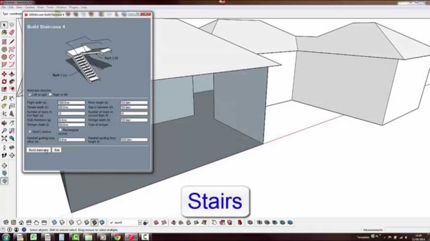Viewport: 430px width, 241px height.
Task: Select the Left to right direction
Action: point(29,95)
